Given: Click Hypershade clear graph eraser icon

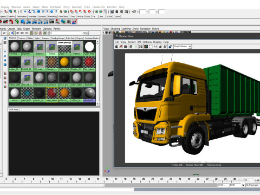Looking at the screenshot, I should (x=4, y=33).
